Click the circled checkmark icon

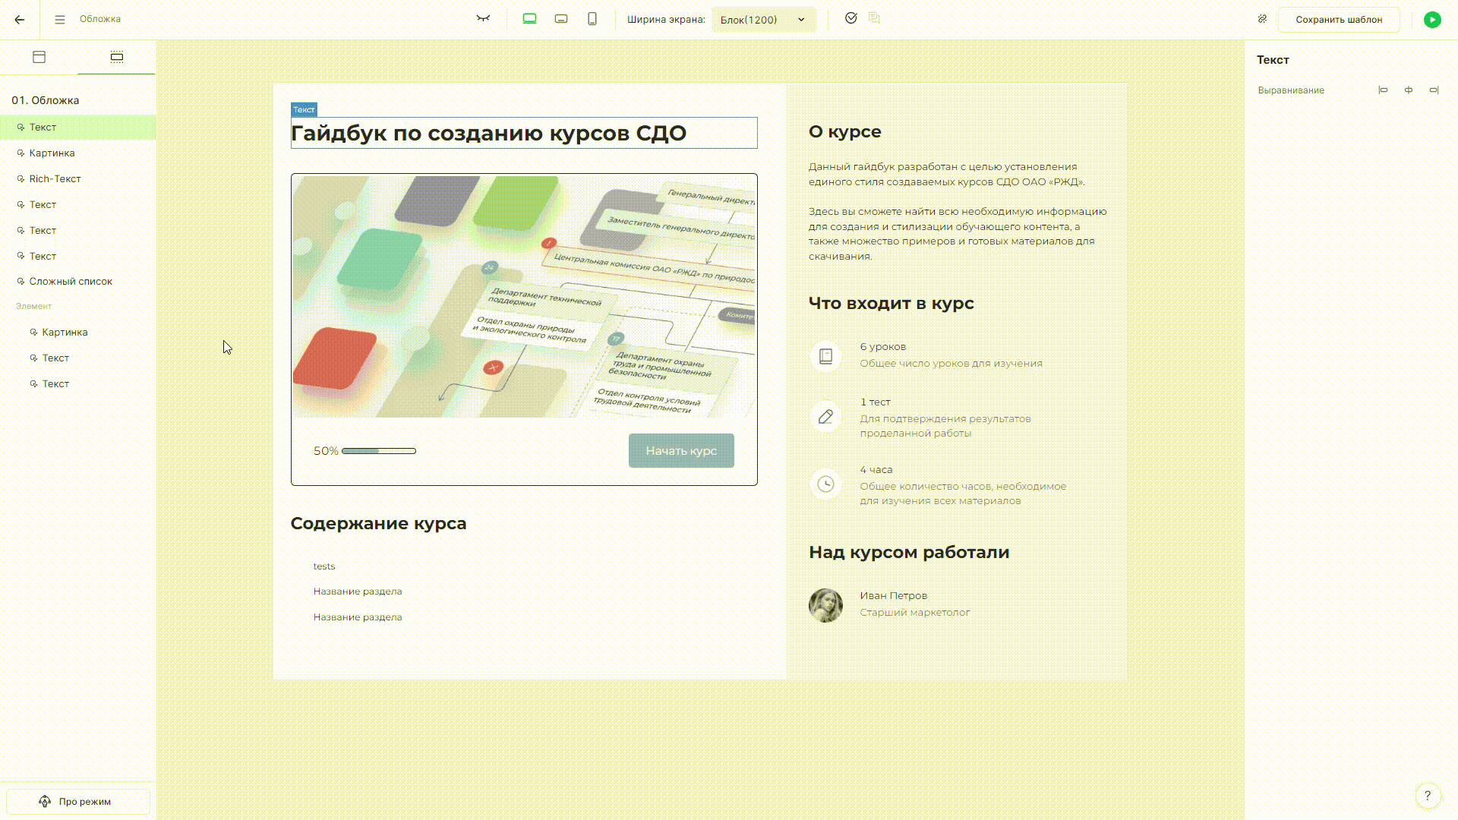tap(851, 18)
